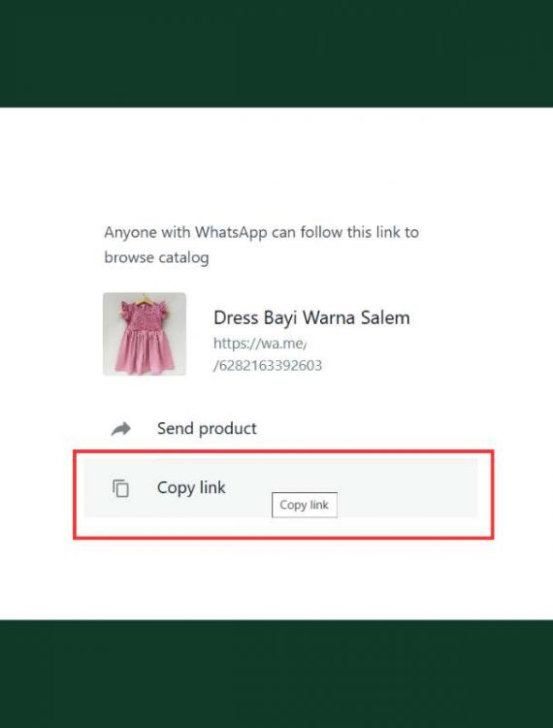Screen dimensions: 553x728
Task: Click the 'browse catalog' text line
Action: [156, 257]
